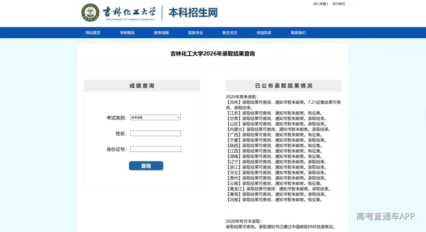Open the 院系专业 menu item
The width and height of the screenshot is (426, 232).
(x=196, y=33)
